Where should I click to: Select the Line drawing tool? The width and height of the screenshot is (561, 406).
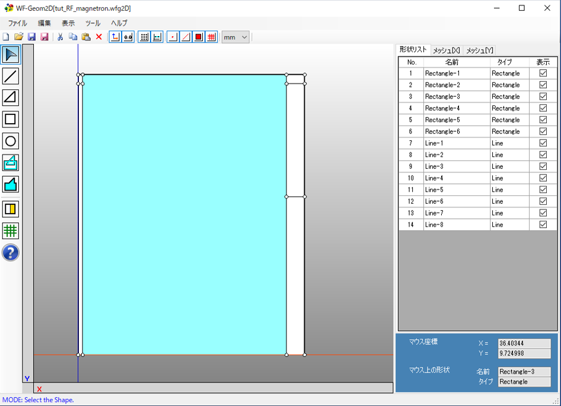coord(11,76)
